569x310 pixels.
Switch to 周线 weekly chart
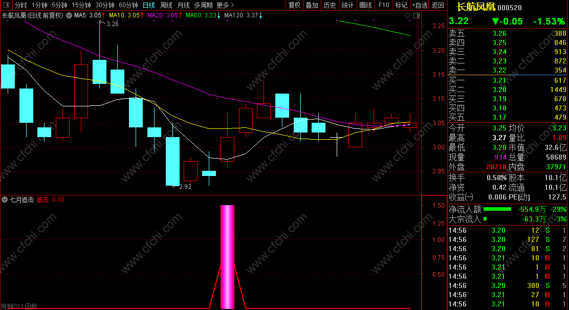click(x=166, y=5)
